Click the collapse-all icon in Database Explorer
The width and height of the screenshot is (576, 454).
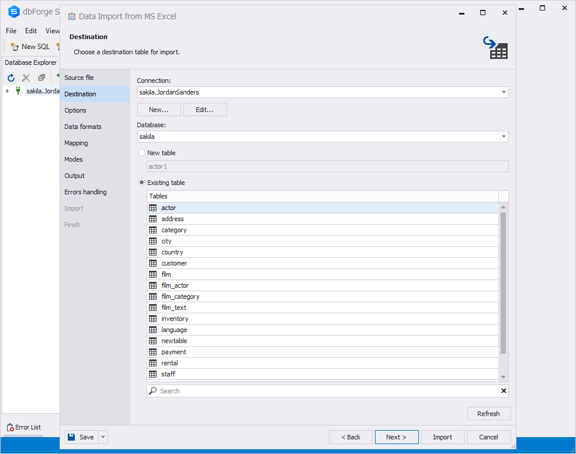point(41,78)
